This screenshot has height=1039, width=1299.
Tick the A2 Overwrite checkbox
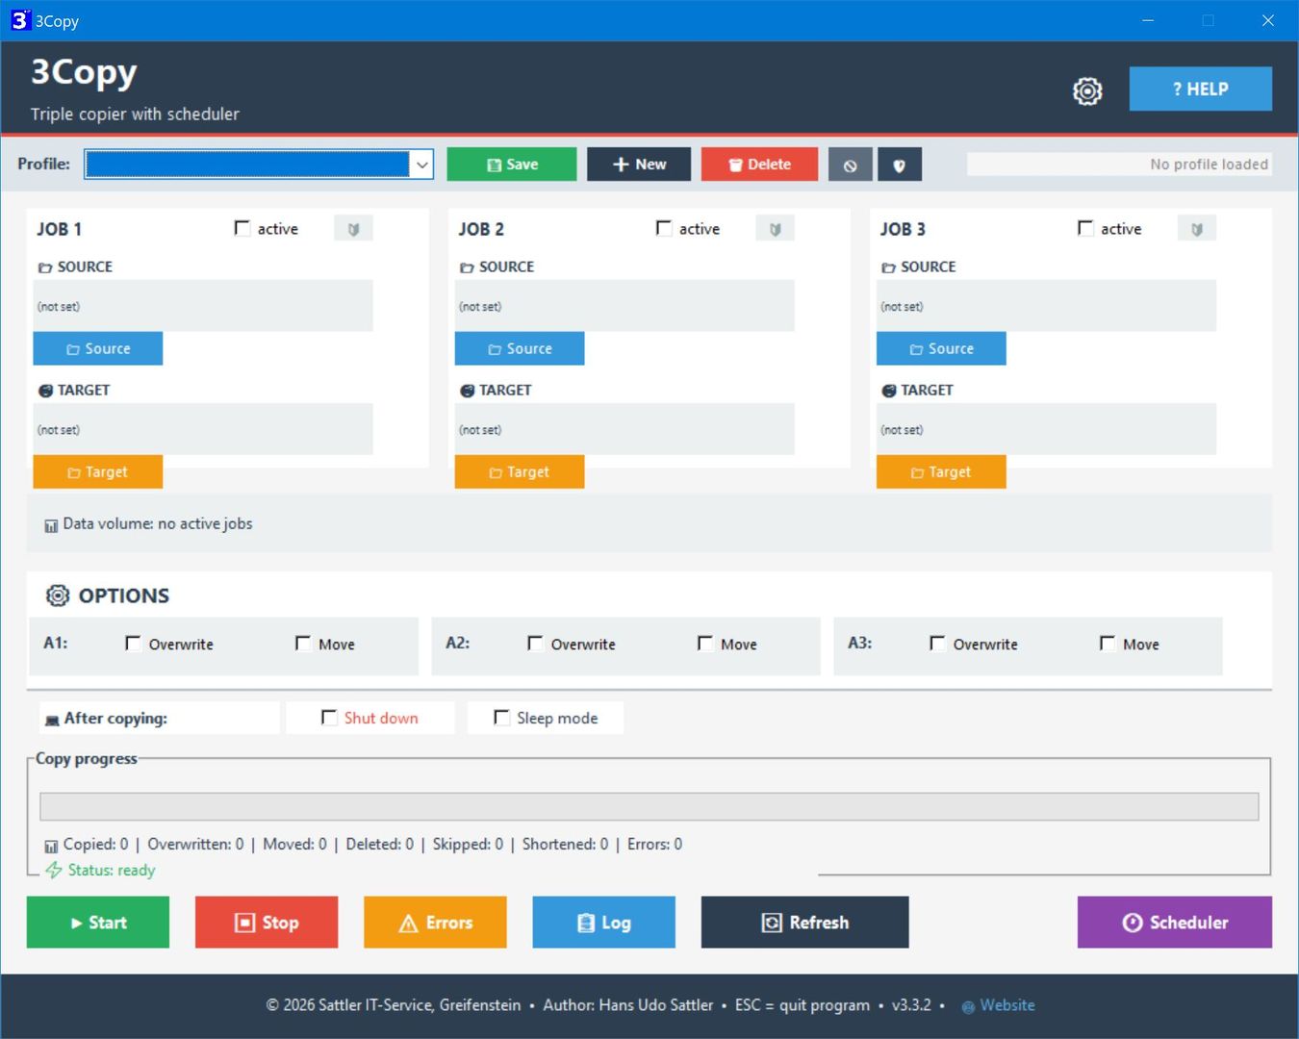(536, 644)
